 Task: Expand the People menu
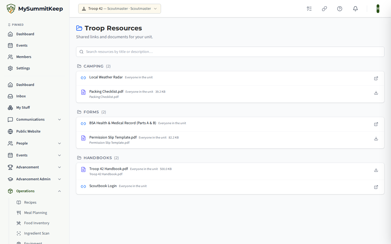pyautogui.click(x=35, y=143)
